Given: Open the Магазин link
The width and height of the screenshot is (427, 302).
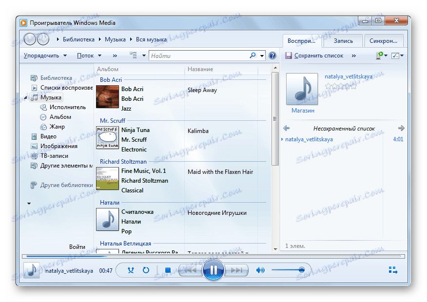Looking at the screenshot, I should (x=303, y=111).
